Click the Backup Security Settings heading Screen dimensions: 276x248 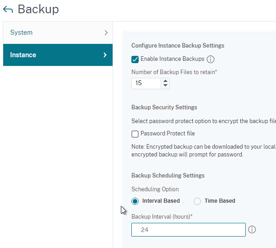click(x=164, y=108)
